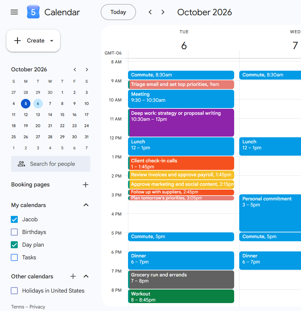The width and height of the screenshot is (301, 311).
Task: Jump to Today
Action: (118, 12)
